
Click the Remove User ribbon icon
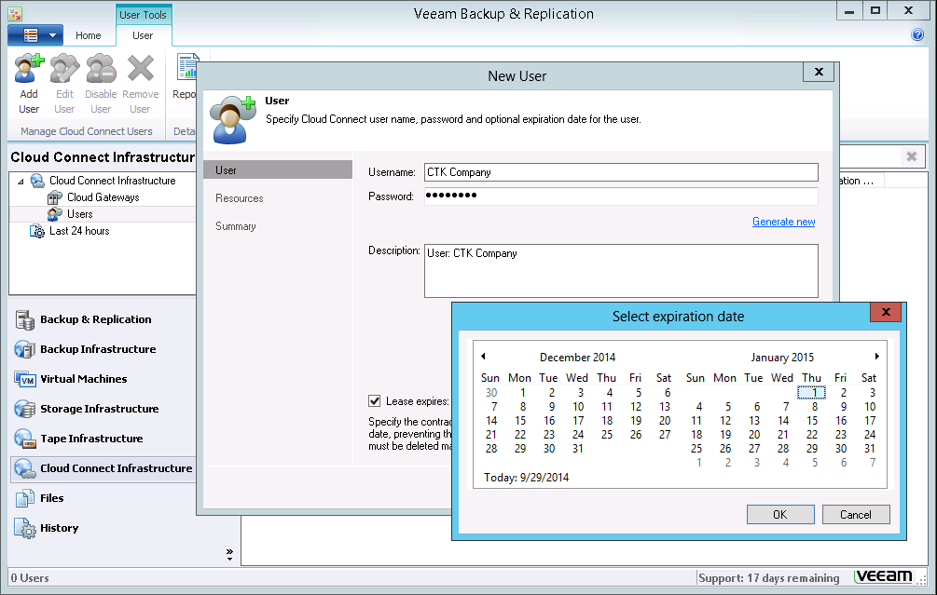pyautogui.click(x=141, y=84)
